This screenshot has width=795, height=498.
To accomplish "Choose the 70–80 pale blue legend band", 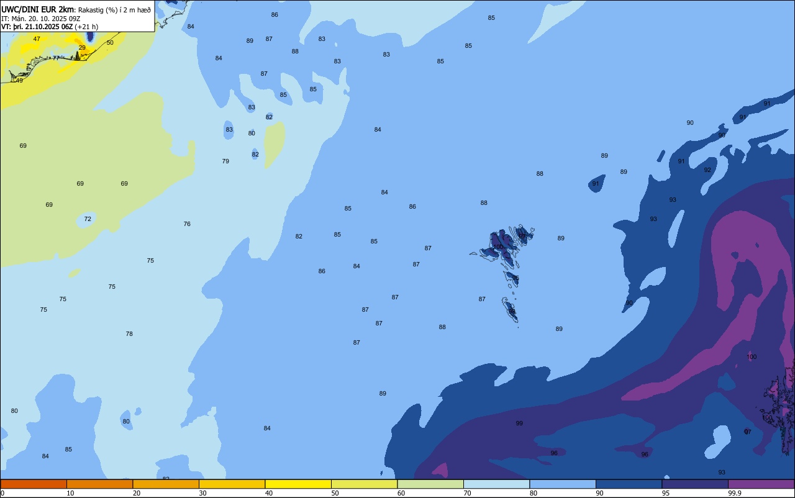I will pyautogui.click(x=496, y=484).
